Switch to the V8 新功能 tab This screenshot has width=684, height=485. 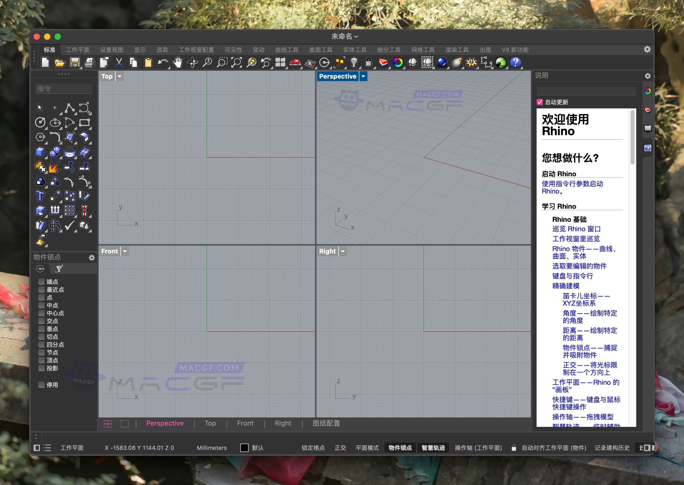[x=515, y=50]
